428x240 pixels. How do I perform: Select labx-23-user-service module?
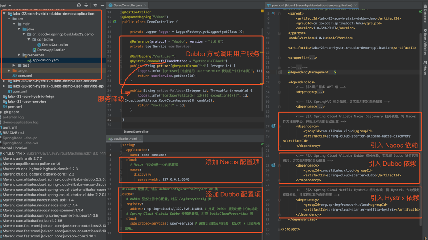pos(27,102)
